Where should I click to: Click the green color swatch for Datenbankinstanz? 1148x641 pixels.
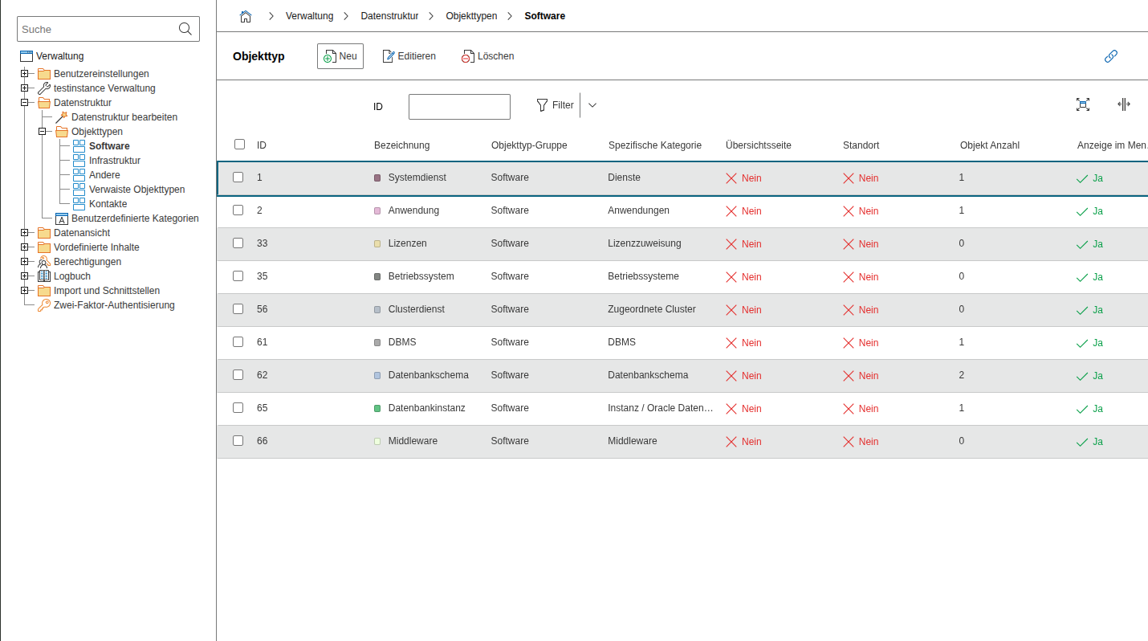click(x=377, y=409)
